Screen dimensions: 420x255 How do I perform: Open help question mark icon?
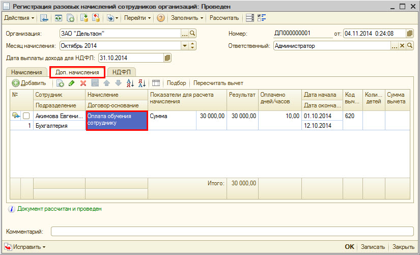pos(161,18)
